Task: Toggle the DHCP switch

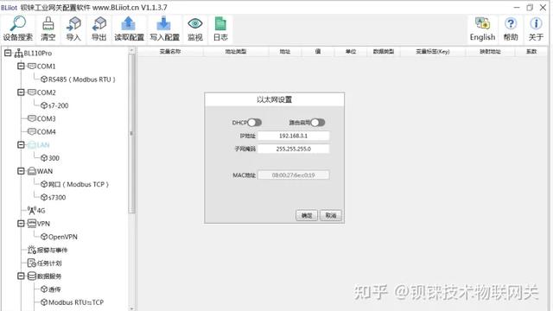Action: [254, 123]
